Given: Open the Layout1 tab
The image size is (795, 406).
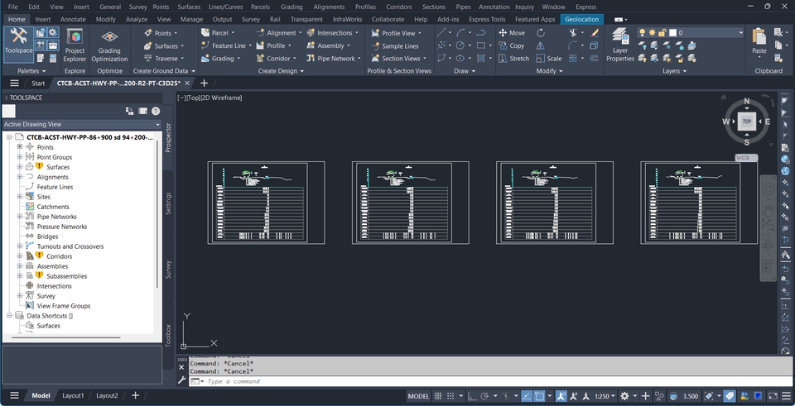Looking at the screenshot, I should coord(74,395).
